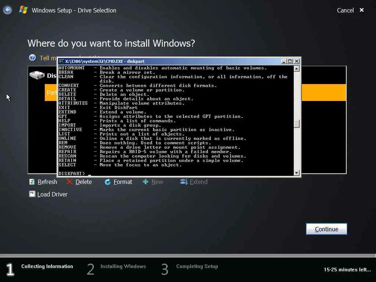Click the Windows flag logo icon
Viewport: 376px width, 282px height.
click(23, 10)
